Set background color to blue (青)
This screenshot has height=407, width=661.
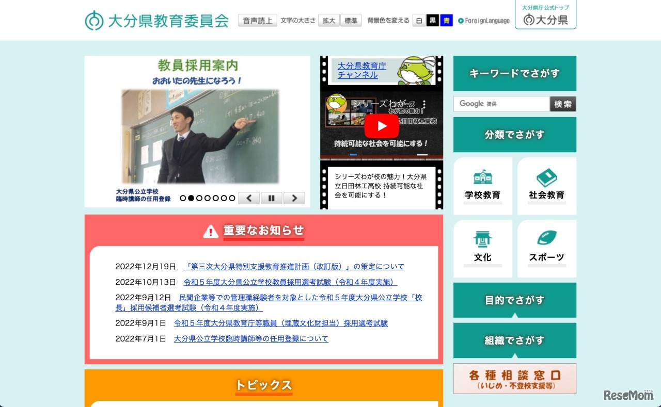[x=447, y=21]
